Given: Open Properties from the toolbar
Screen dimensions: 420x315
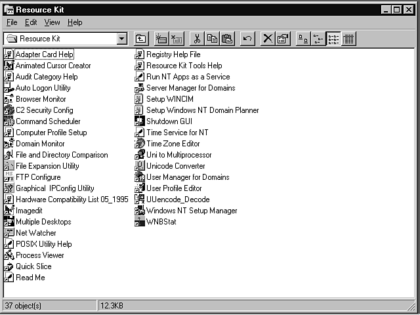Looking at the screenshot, I should tap(282, 39).
